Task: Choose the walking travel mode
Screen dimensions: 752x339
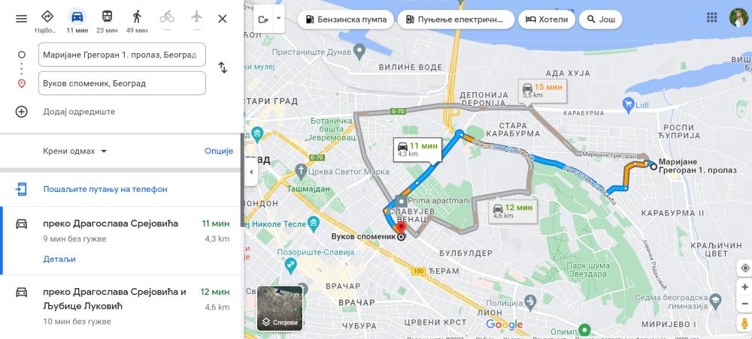Action: (137, 22)
